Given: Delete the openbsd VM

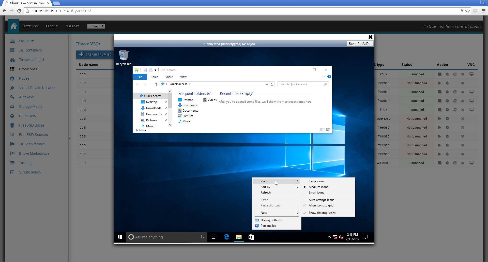Looking at the screenshot, I should click(x=463, y=118).
